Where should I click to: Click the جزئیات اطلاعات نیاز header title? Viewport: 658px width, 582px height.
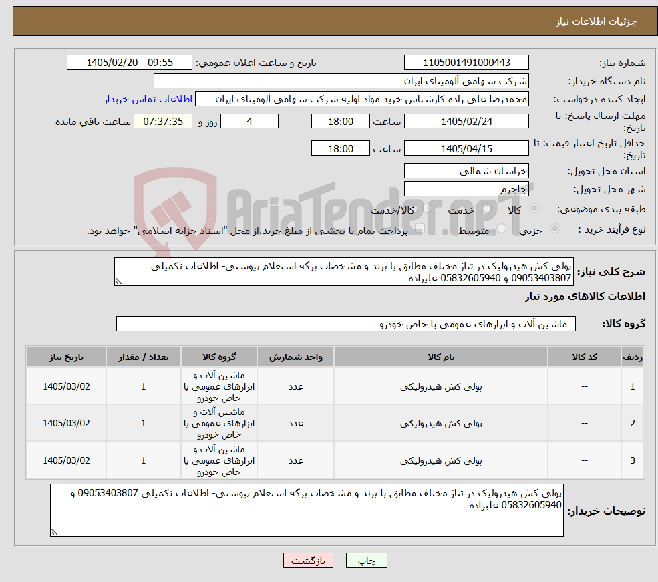[597, 21]
